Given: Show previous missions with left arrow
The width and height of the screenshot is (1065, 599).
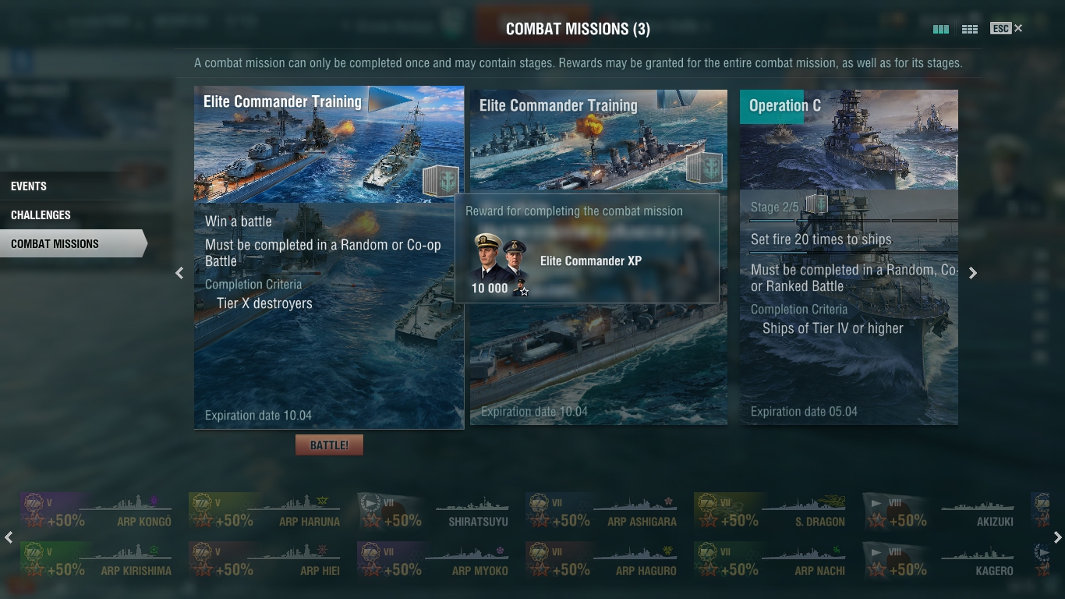Looking at the screenshot, I should pyautogui.click(x=179, y=272).
